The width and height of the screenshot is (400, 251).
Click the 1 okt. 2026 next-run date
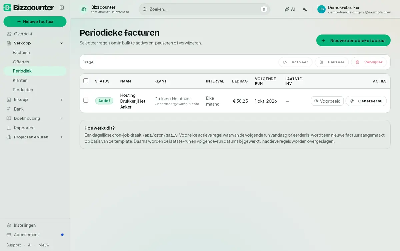(266, 101)
